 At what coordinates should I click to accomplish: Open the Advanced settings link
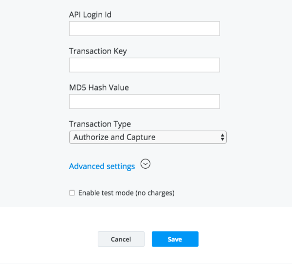(x=102, y=166)
